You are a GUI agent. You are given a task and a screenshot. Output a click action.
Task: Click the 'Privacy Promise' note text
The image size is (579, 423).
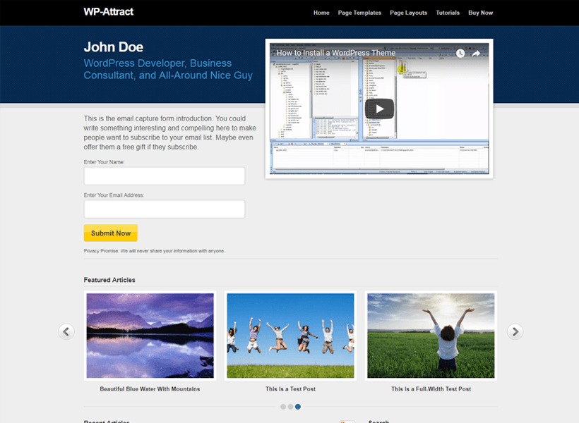click(x=155, y=251)
